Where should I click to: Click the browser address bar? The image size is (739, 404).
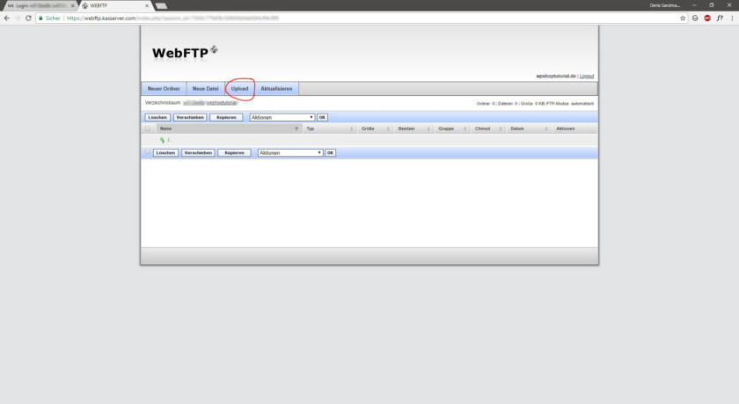pos(352,18)
